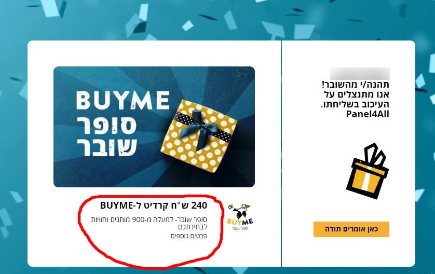Click the כאן אומרים תודה button

coord(351,229)
